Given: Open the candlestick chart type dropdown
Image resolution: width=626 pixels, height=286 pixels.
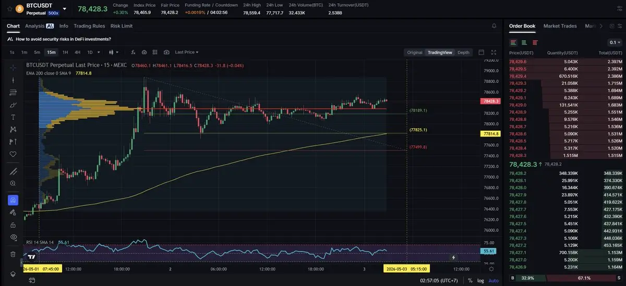Looking at the screenshot, I should click(x=113, y=52).
